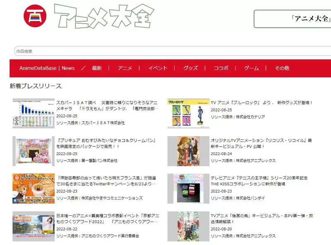This screenshot has width=331, height=245.
Task: Open the orange 煉獄杏寿郎 campaign thumbnail
Action: [x=34, y=188]
